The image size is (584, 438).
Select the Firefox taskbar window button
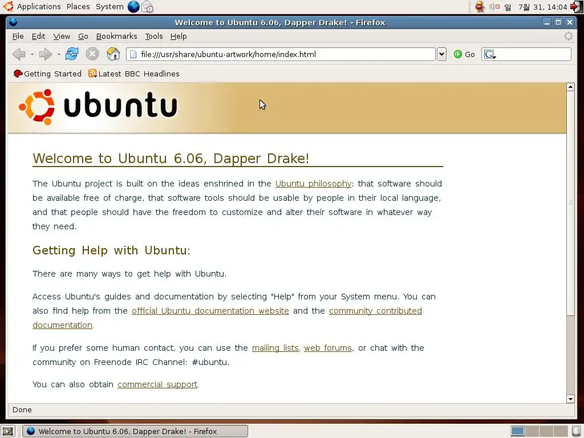click(x=135, y=431)
